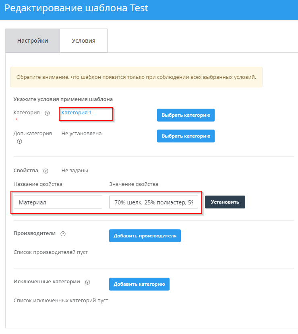Open the help tooltip next to Свойства
The image size is (298, 334).
pos(46,171)
